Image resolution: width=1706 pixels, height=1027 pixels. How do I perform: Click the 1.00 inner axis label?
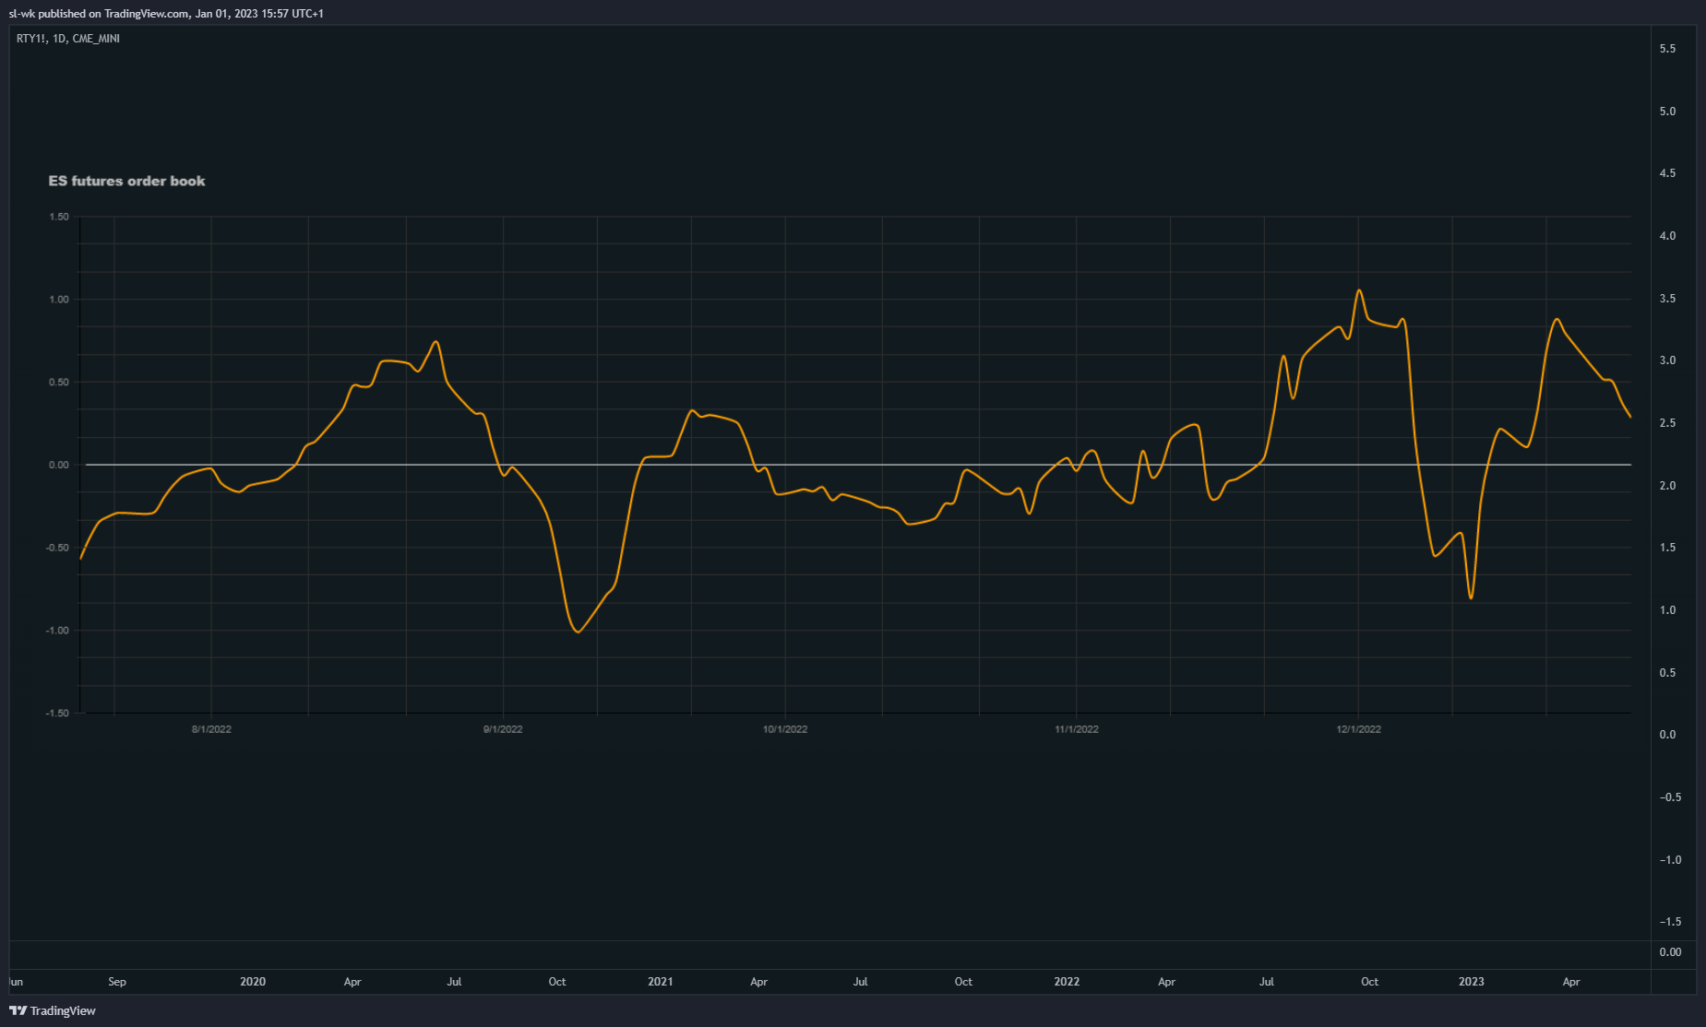[x=58, y=300]
